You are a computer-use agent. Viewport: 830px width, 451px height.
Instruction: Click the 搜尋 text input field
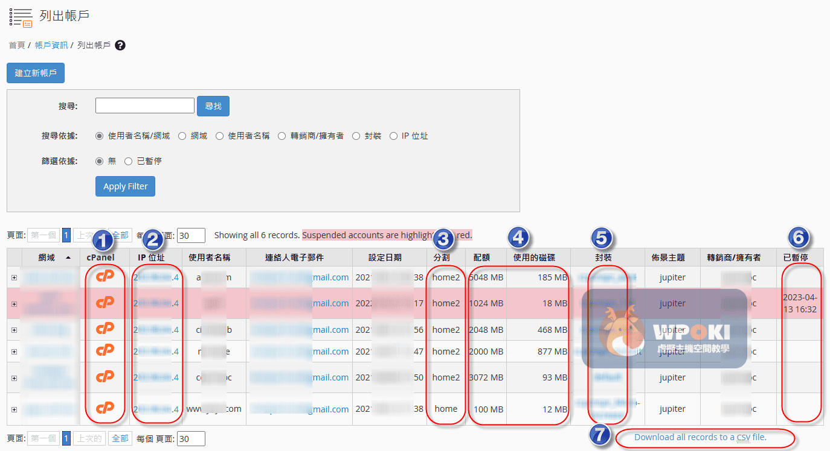coord(145,106)
